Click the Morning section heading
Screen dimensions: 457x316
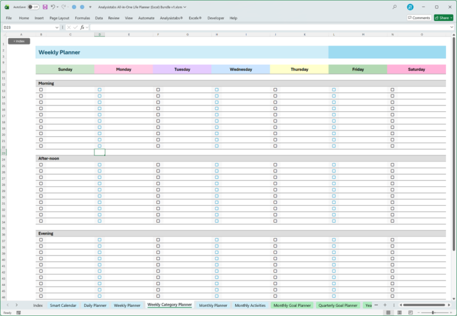[46, 83]
